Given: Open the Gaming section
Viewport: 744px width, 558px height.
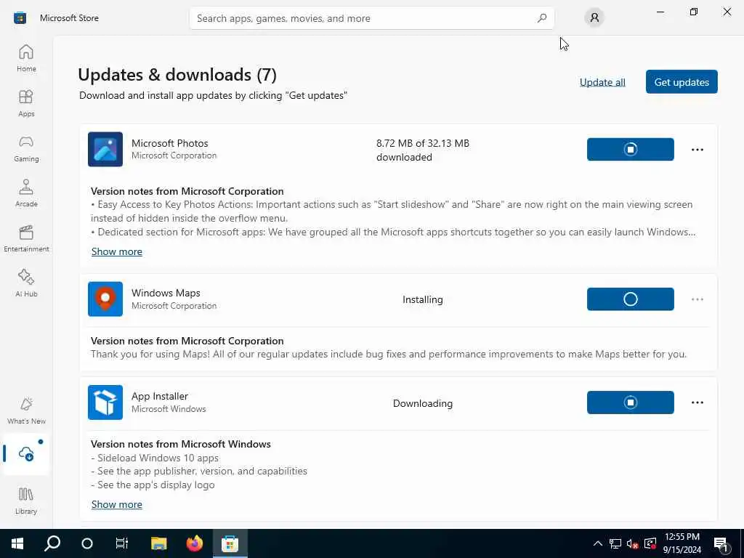Looking at the screenshot, I should click(x=26, y=148).
